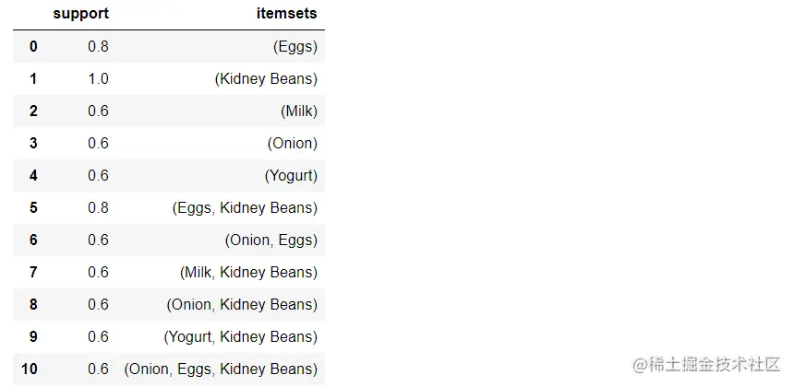The width and height of the screenshot is (794, 387).
Task: Select the (Onion, Kidney Beans) cell in row 8
Action: click(x=242, y=304)
